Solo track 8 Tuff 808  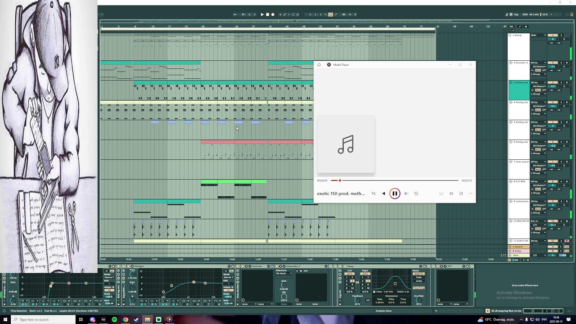click(x=561, y=181)
